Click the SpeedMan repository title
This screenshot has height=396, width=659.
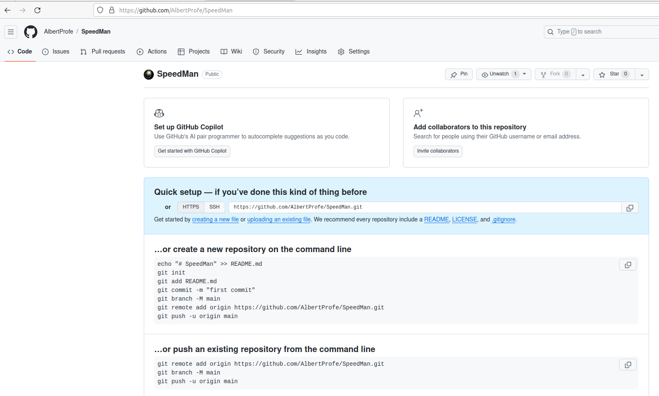tap(177, 74)
